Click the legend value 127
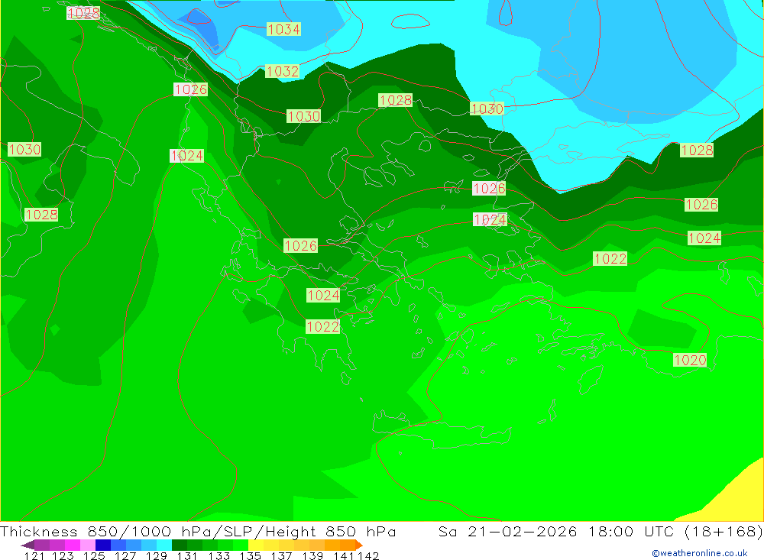764x560 pixels. coord(126,556)
